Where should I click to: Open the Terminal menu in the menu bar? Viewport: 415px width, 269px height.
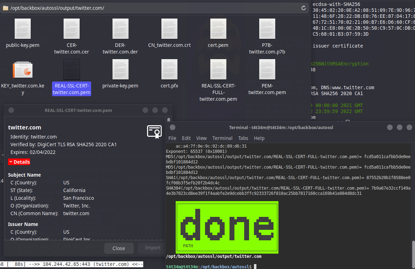[x=222, y=138]
